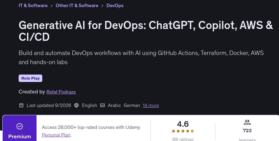Open the DevOps breadcrumb link

coord(115,5)
